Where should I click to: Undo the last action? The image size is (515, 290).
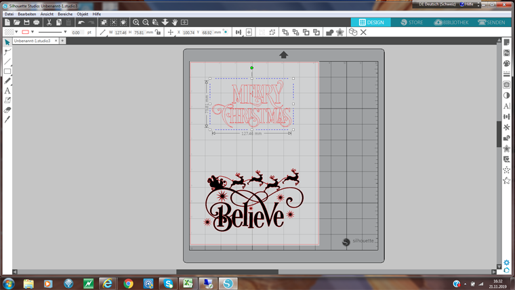81,22
